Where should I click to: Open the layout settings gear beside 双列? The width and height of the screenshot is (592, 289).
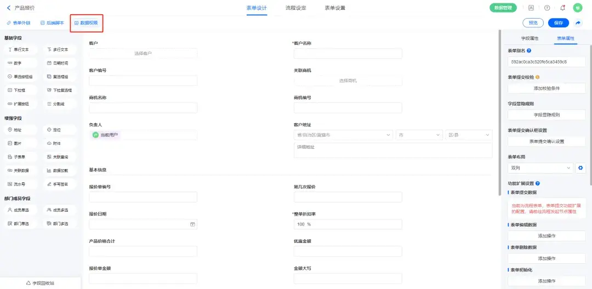click(x=580, y=168)
